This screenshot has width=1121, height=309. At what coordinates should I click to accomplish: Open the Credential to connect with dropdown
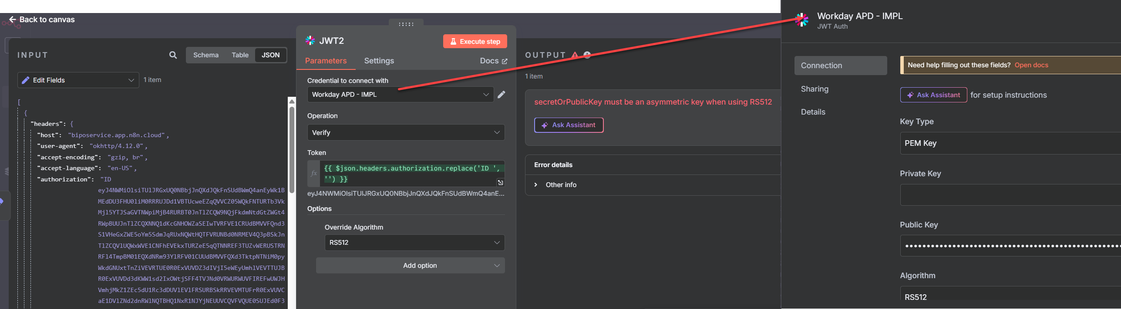pyautogui.click(x=401, y=95)
